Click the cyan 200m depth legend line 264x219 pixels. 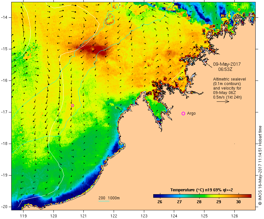(104, 201)
